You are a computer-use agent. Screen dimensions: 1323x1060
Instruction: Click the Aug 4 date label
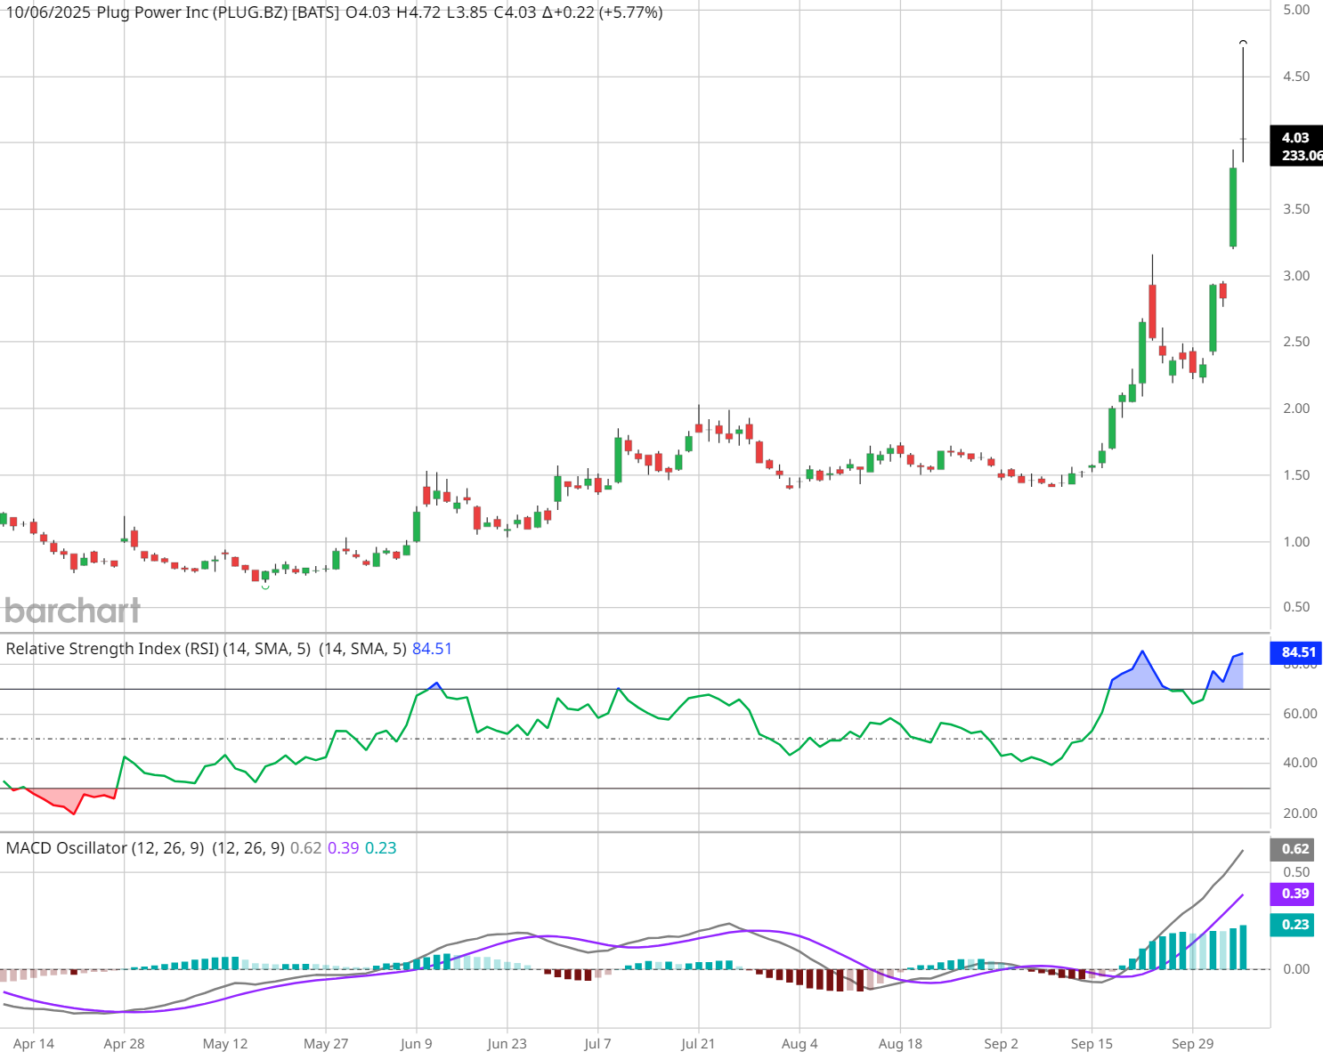(x=799, y=1044)
